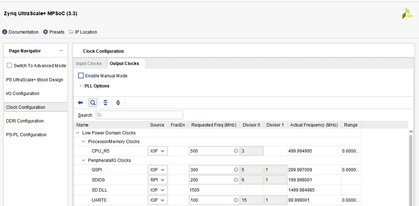Edit the UART0 requested frequency field
The image size is (419, 206).
215,200
